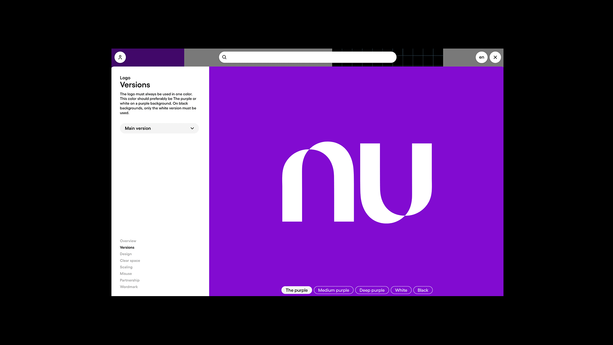Navigate to the Design section
Viewport: 613px width, 345px height.
125,254
